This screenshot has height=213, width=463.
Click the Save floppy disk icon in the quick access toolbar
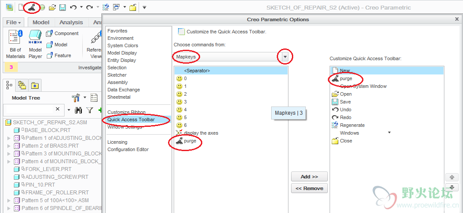[x=62, y=7]
